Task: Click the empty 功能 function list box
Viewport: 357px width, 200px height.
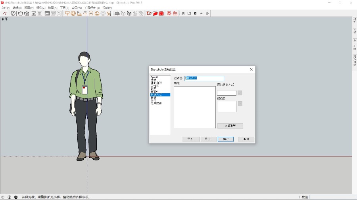Action: coord(195,107)
